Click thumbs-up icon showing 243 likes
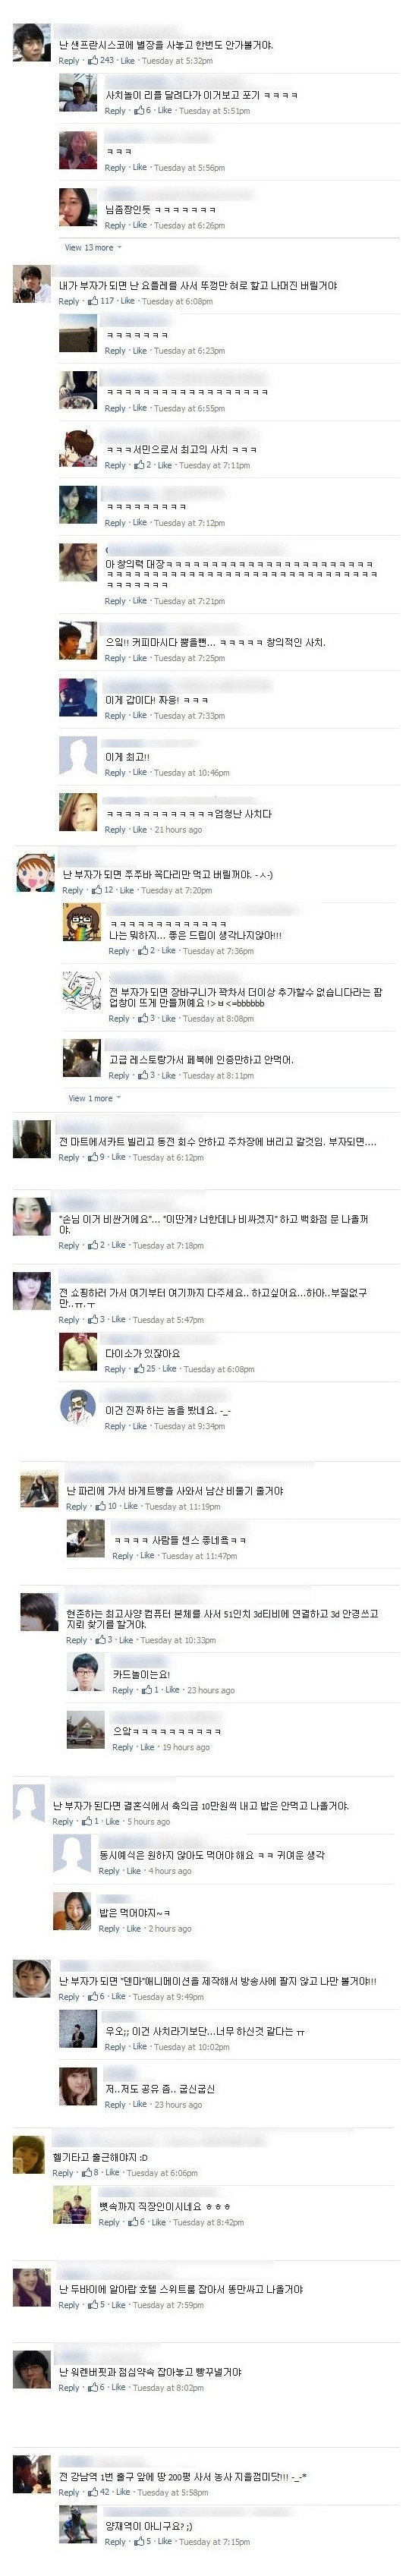The width and height of the screenshot is (409, 2576). tap(93, 61)
